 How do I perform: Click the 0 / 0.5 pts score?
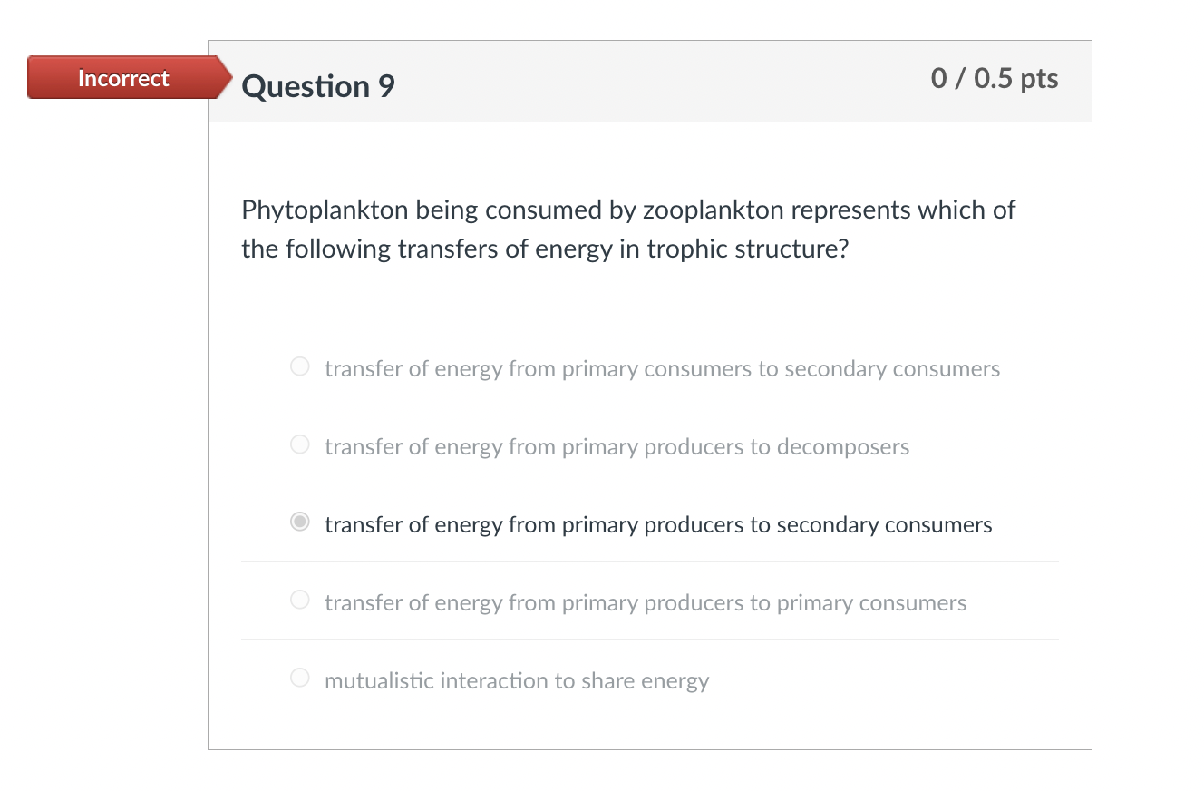[x=994, y=79]
